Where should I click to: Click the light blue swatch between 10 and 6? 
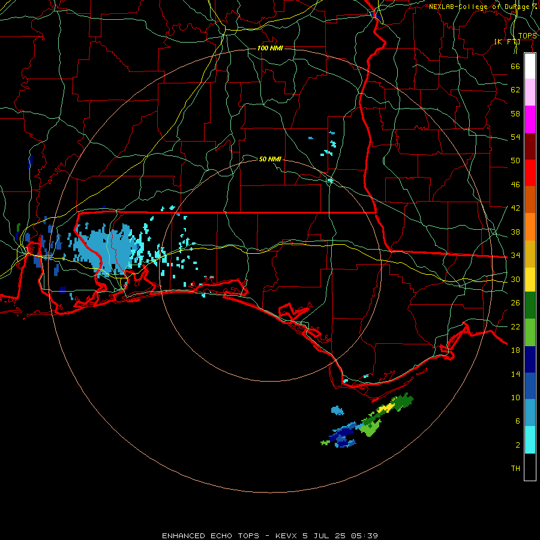[530, 413]
